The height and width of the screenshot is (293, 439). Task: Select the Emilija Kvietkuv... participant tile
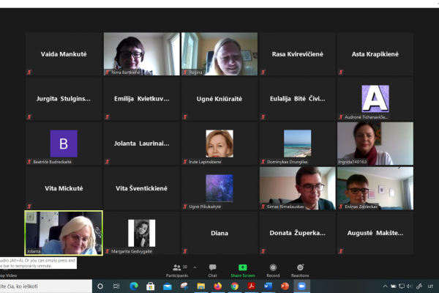point(142,99)
